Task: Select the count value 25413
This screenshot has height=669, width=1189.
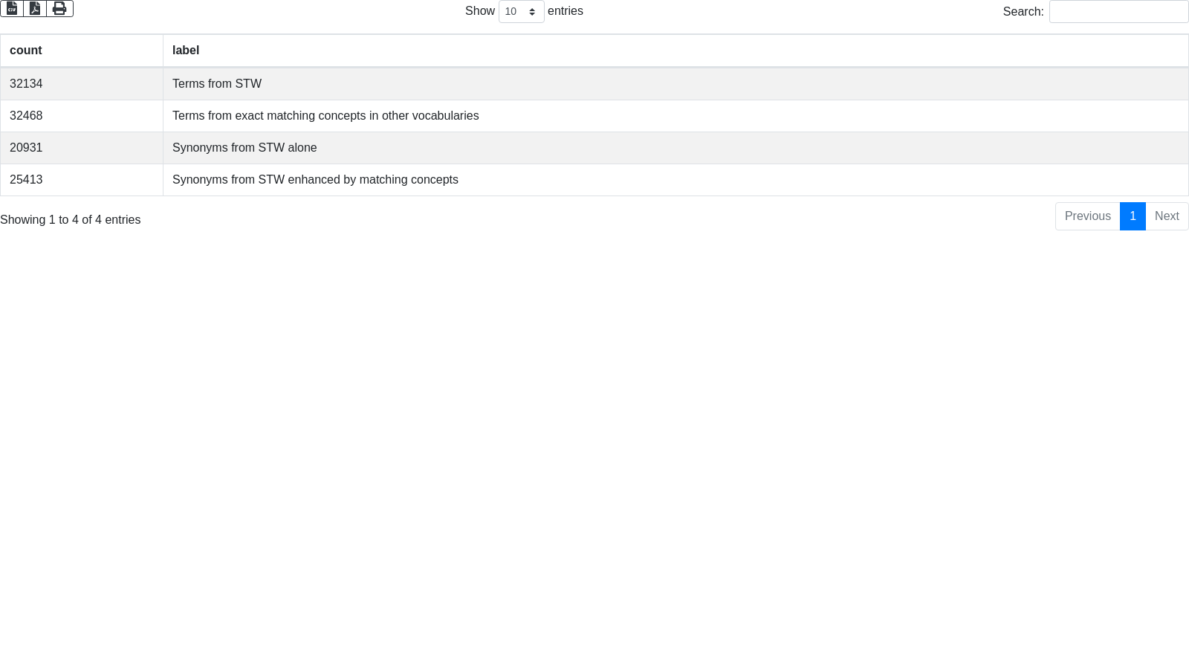Action: [x=26, y=180]
